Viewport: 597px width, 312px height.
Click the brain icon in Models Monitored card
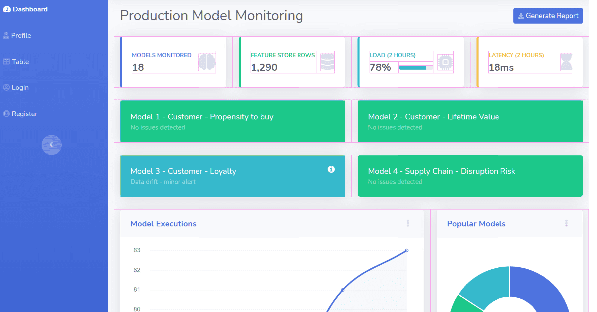pyautogui.click(x=207, y=62)
